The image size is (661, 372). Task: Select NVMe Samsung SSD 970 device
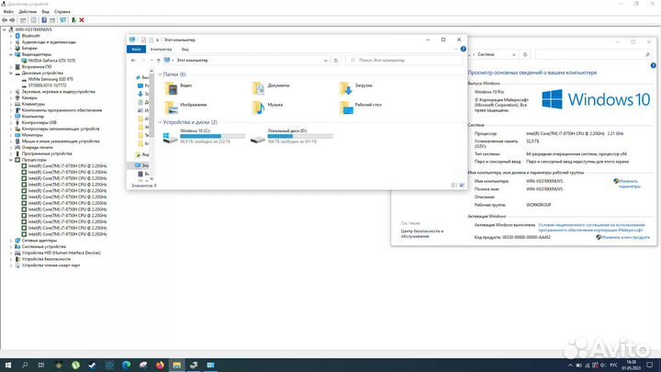point(50,79)
